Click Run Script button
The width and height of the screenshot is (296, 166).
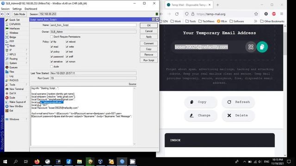point(149,60)
